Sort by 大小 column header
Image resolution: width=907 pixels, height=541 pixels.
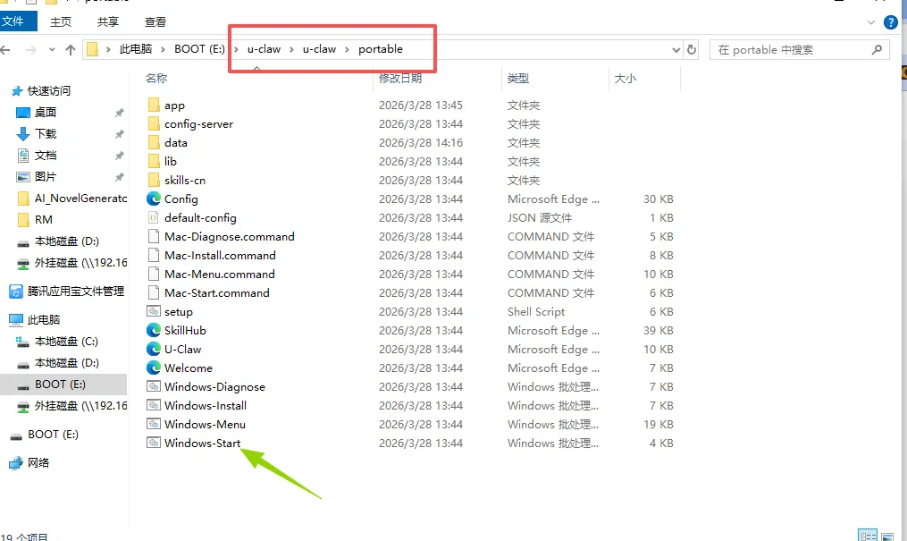click(x=626, y=78)
